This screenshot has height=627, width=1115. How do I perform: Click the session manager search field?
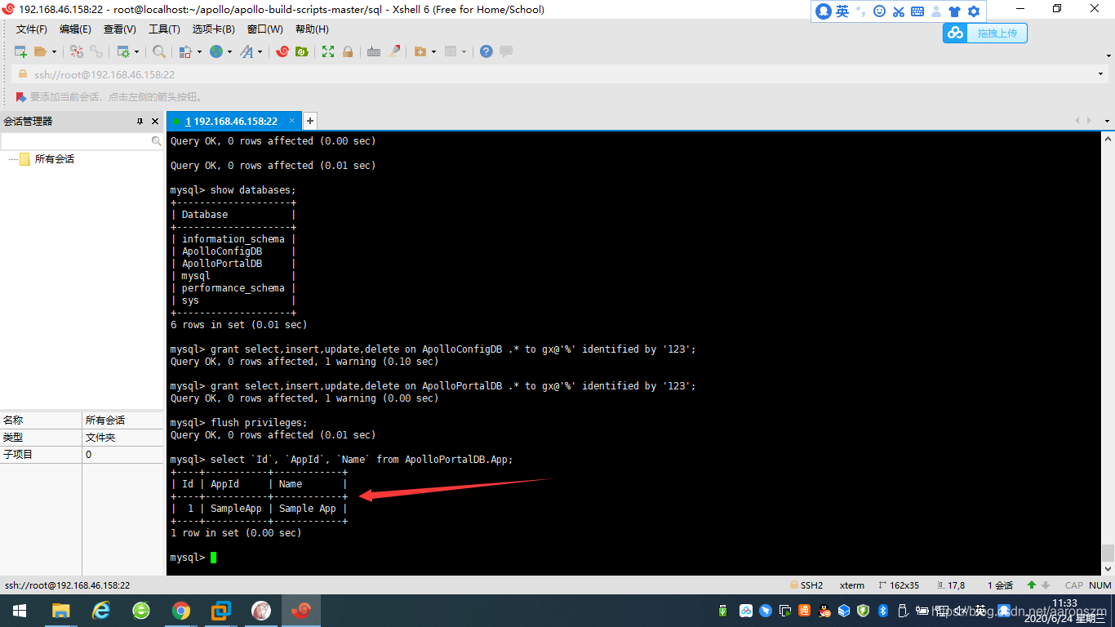(82, 141)
